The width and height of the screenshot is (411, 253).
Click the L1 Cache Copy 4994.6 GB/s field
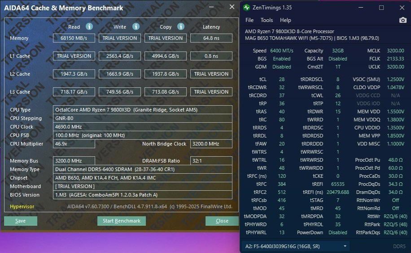[x=166, y=56]
